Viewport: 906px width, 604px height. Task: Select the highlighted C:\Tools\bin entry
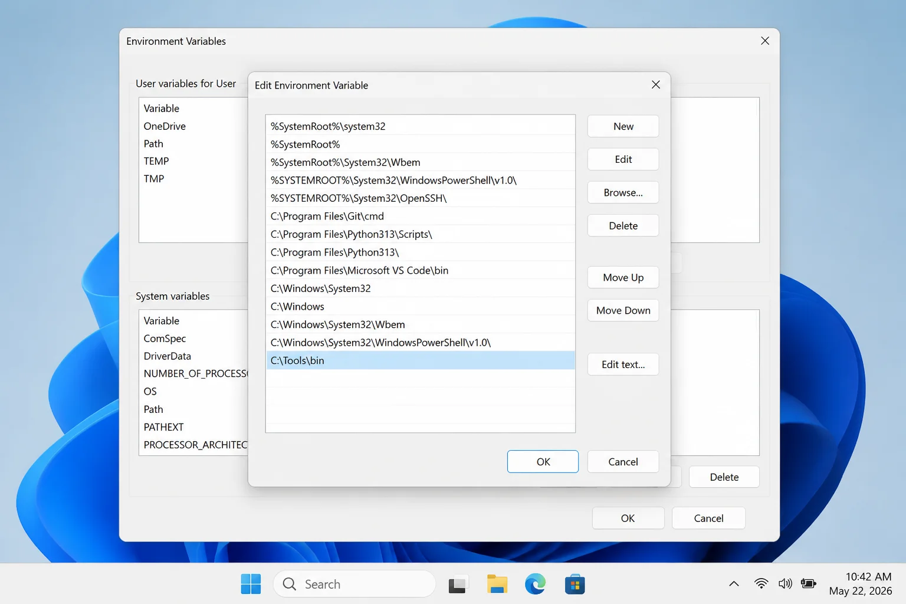(421, 360)
